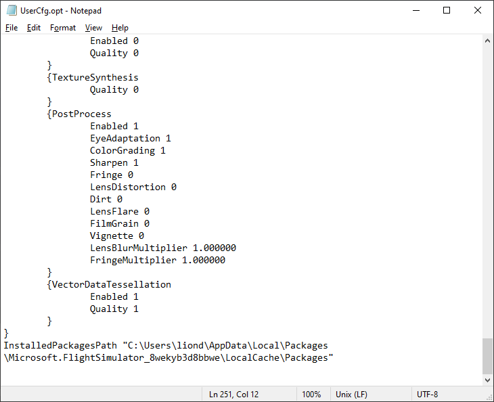Image resolution: width=494 pixels, height=402 pixels.
Task: Open the Help menu
Action: point(120,28)
